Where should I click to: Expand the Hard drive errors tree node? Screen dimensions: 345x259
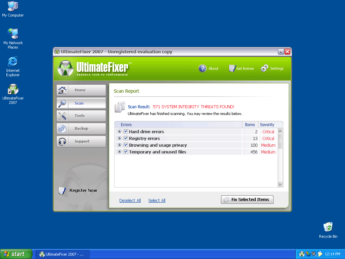pyautogui.click(x=119, y=132)
